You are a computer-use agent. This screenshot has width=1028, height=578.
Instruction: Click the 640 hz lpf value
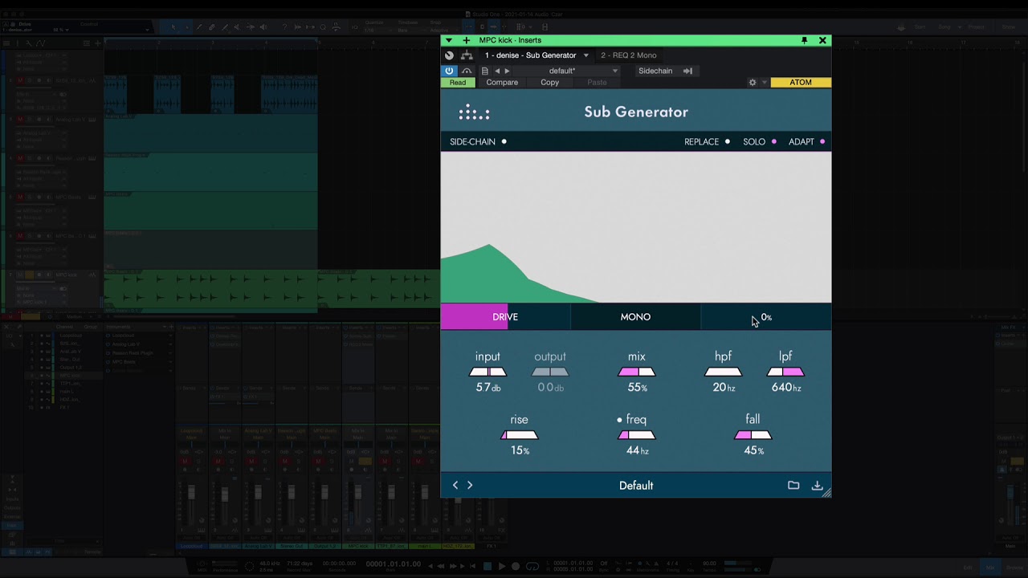tap(786, 388)
